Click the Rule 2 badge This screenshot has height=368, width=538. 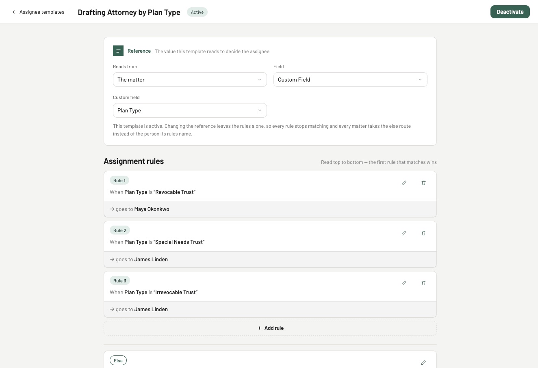click(120, 230)
